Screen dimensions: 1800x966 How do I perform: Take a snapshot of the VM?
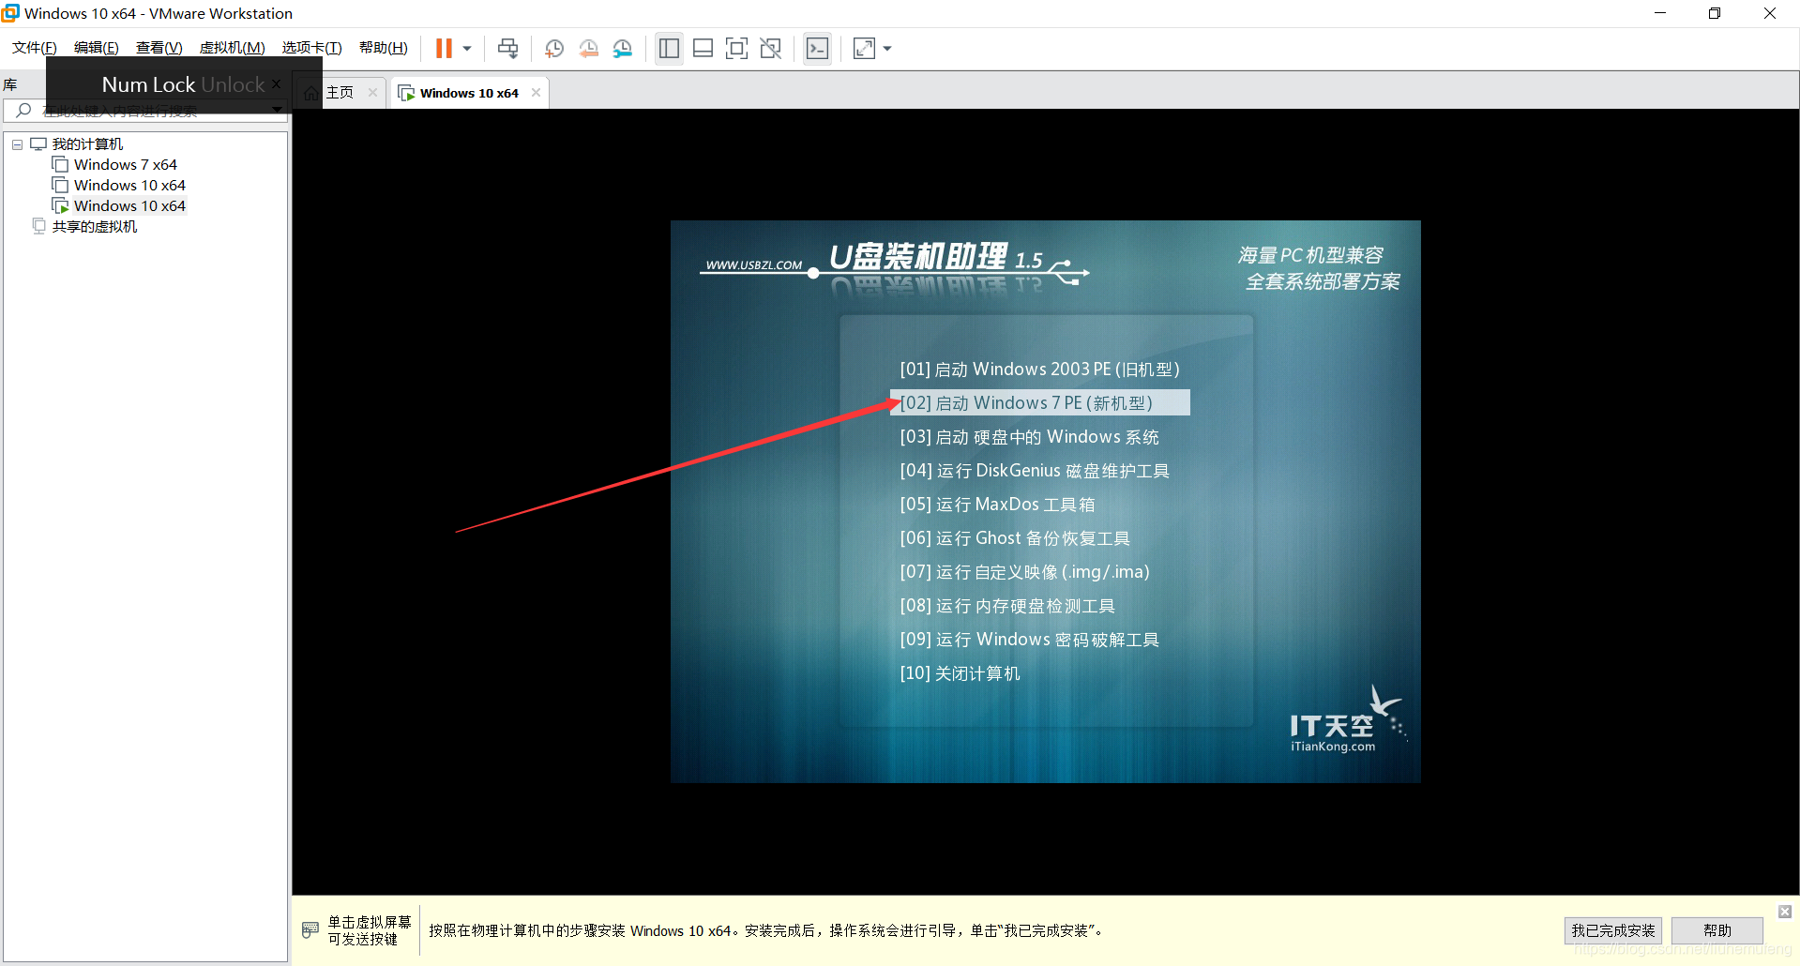pos(554,48)
